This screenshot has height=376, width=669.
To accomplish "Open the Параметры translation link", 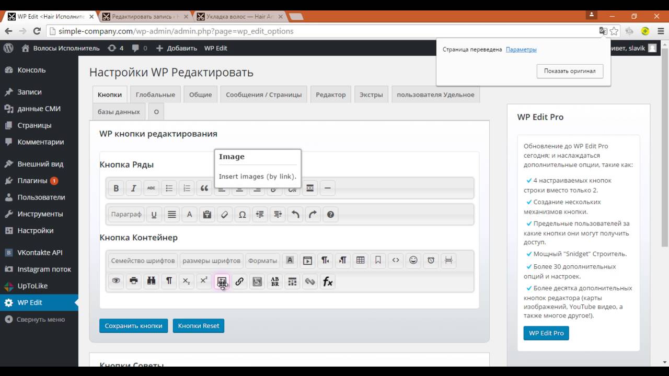I will pyautogui.click(x=521, y=50).
